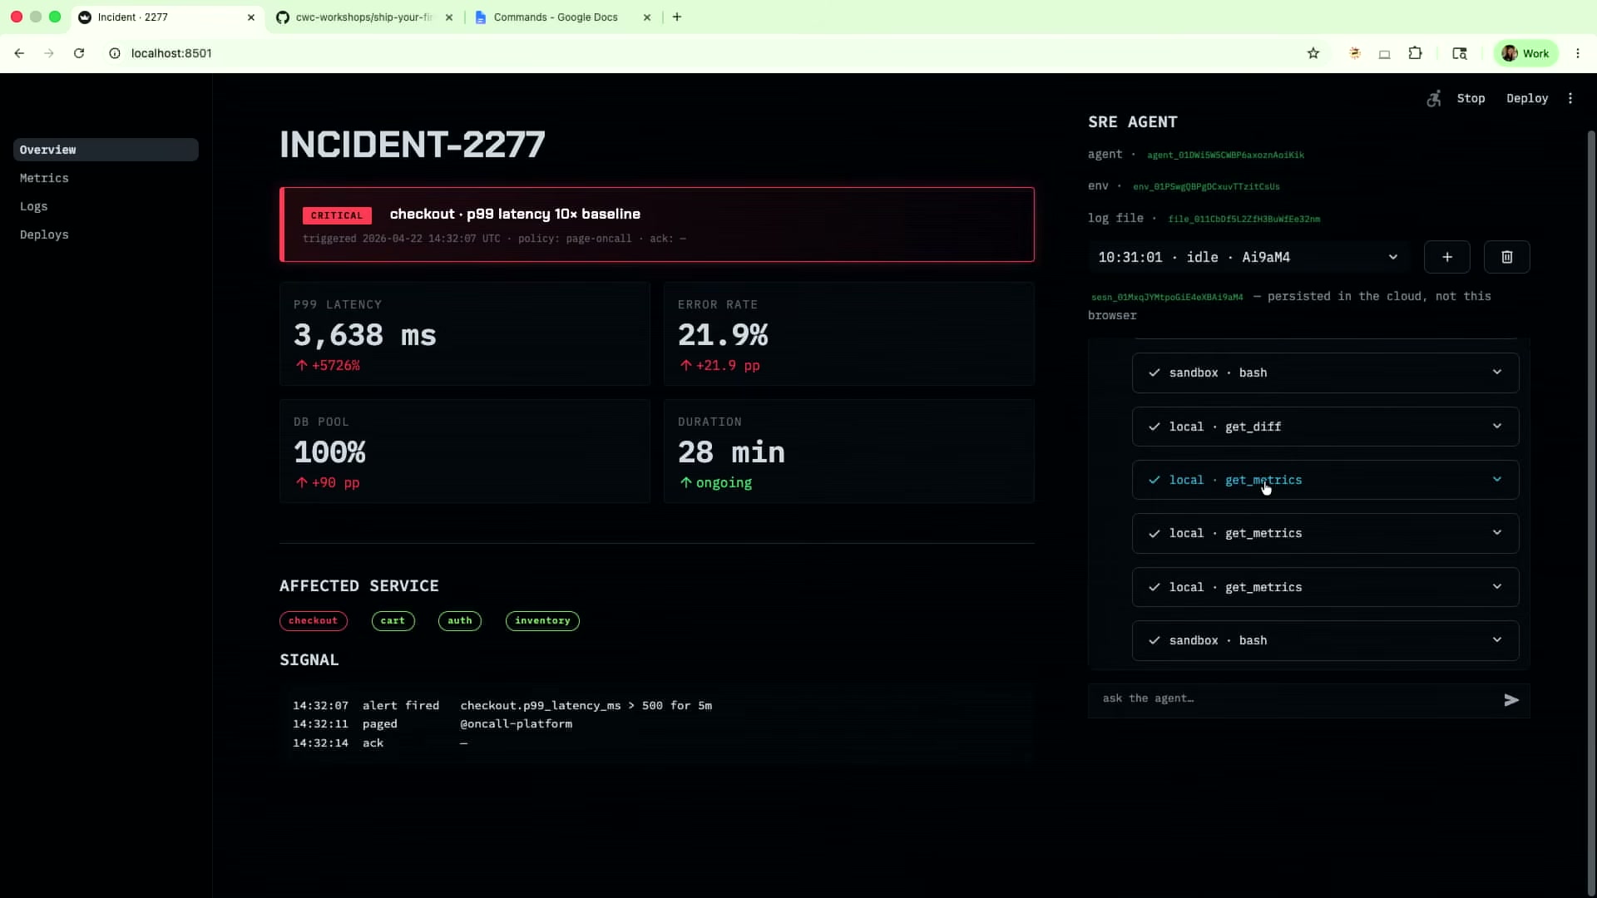Click the auth service tag
This screenshot has height=898, width=1597.
coord(459,621)
